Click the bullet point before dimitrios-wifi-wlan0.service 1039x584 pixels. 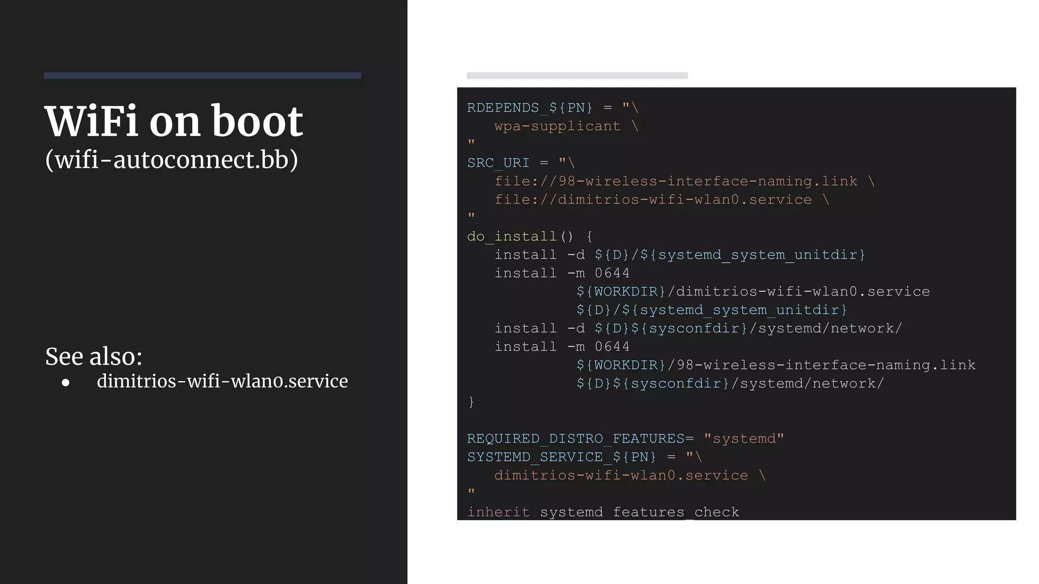65,383
